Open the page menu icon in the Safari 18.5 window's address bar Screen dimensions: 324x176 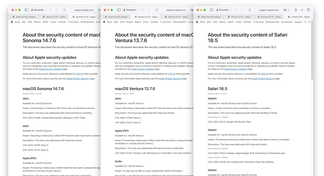point(250,10)
